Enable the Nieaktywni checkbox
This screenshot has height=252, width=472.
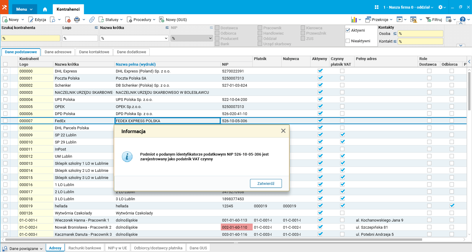click(348, 41)
